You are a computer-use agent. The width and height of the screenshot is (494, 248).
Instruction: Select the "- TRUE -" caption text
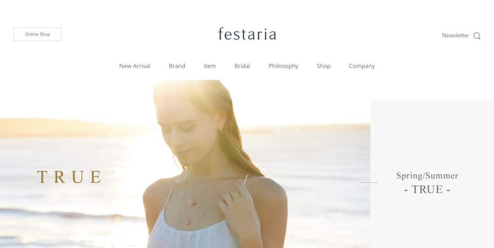tap(427, 189)
